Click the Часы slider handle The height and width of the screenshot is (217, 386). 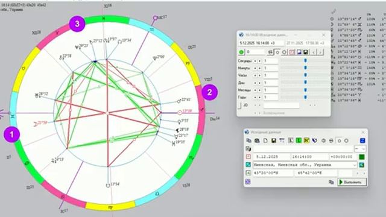305,75
